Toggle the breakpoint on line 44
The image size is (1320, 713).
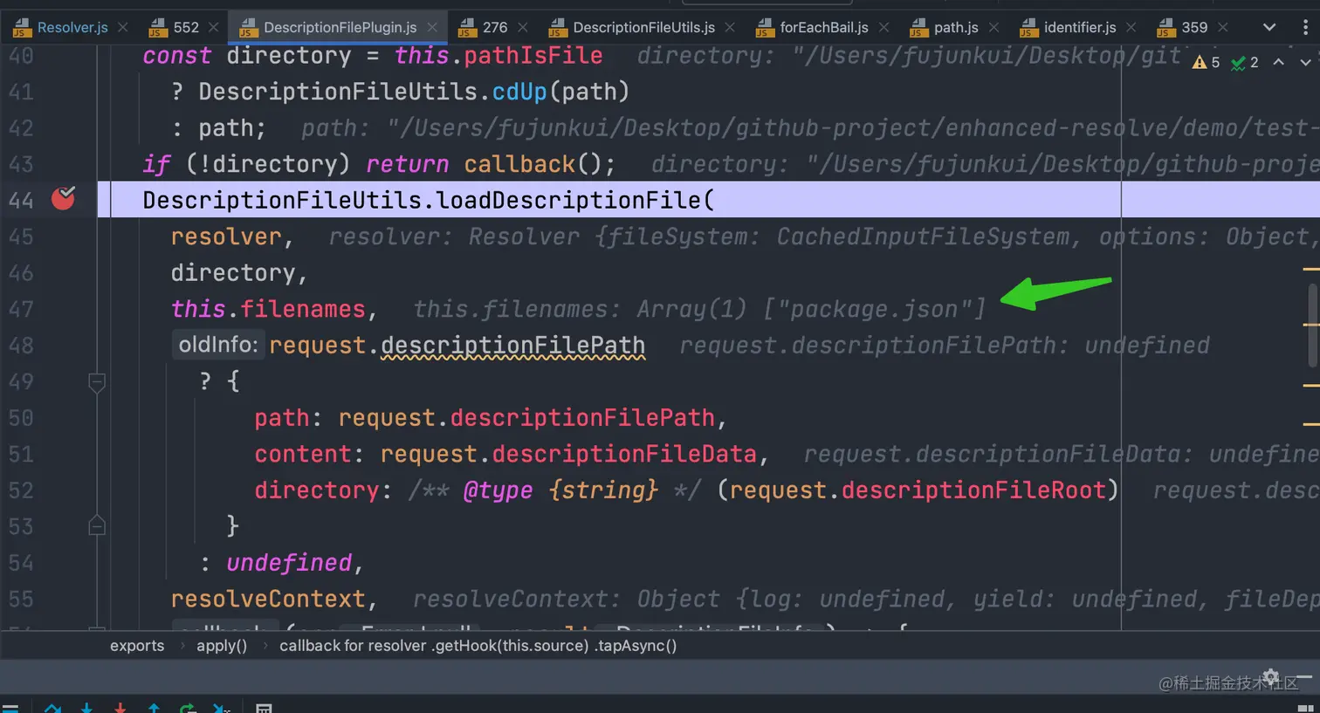(63, 199)
